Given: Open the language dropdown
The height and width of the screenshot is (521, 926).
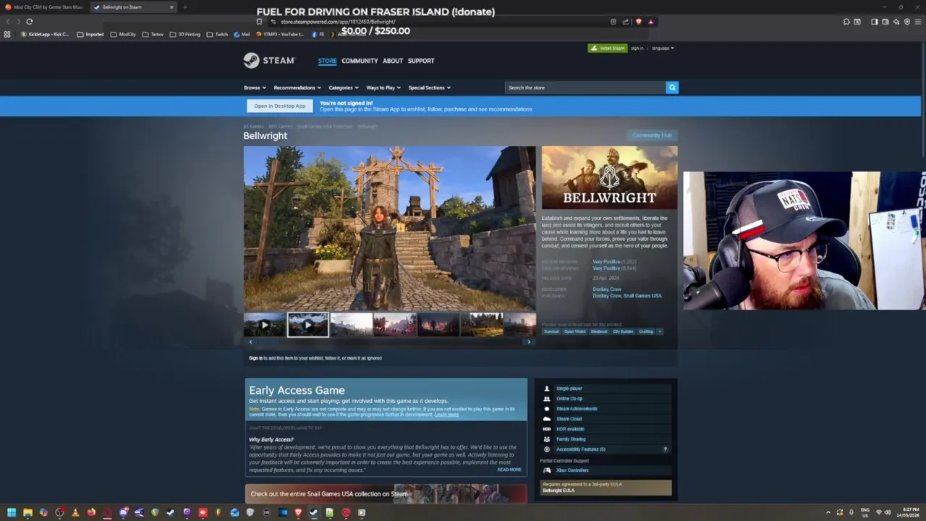Looking at the screenshot, I should 663,48.
